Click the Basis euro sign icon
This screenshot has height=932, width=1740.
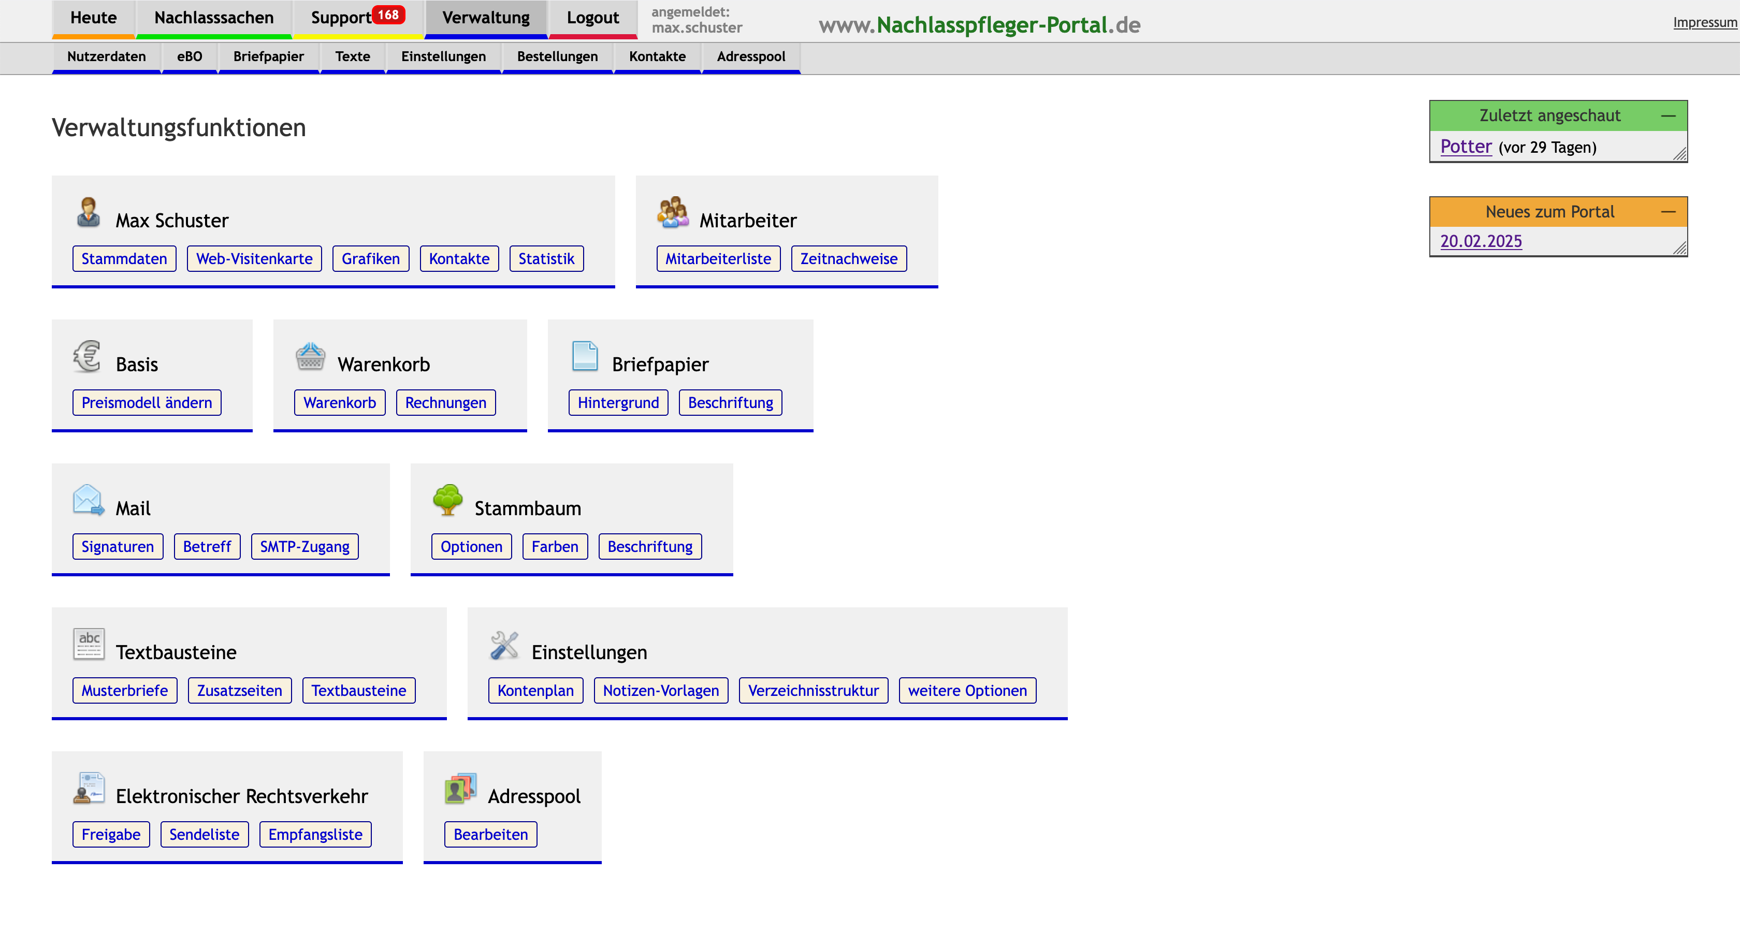click(87, 356)
